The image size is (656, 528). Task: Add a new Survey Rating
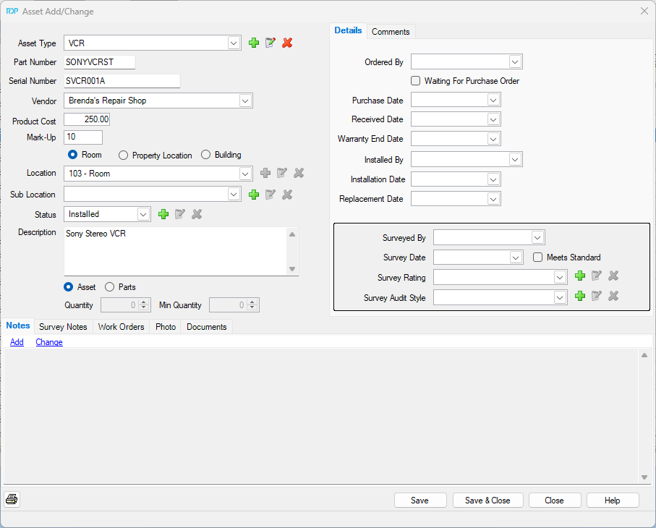coord(580,276)
